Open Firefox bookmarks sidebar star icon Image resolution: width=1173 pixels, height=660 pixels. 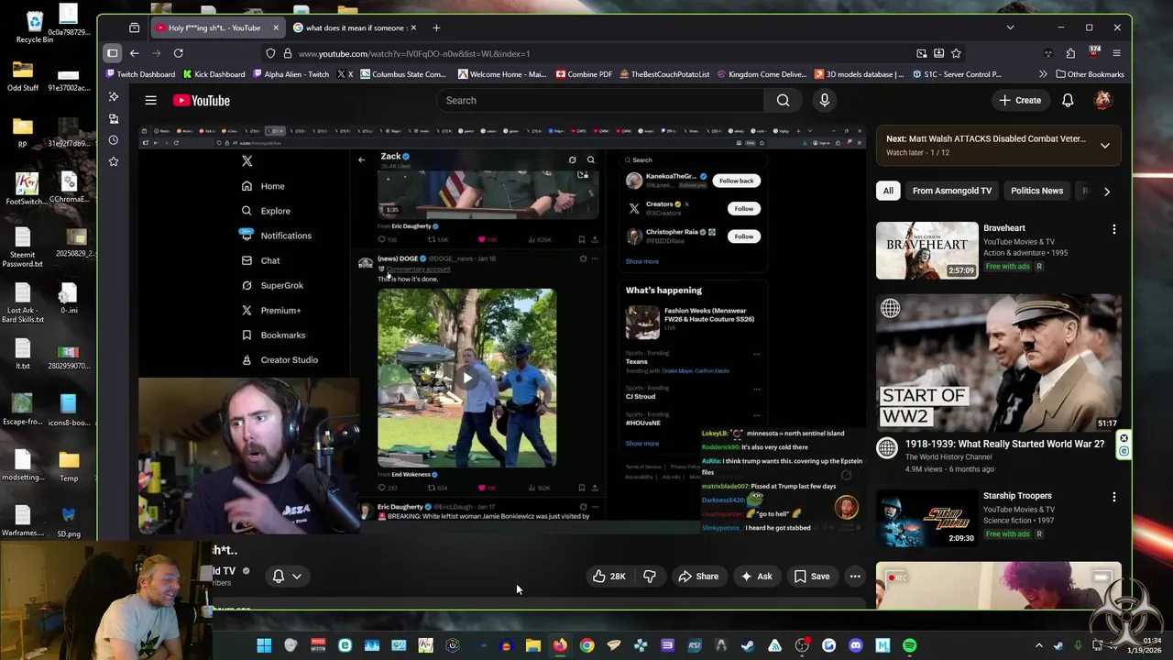114,161
